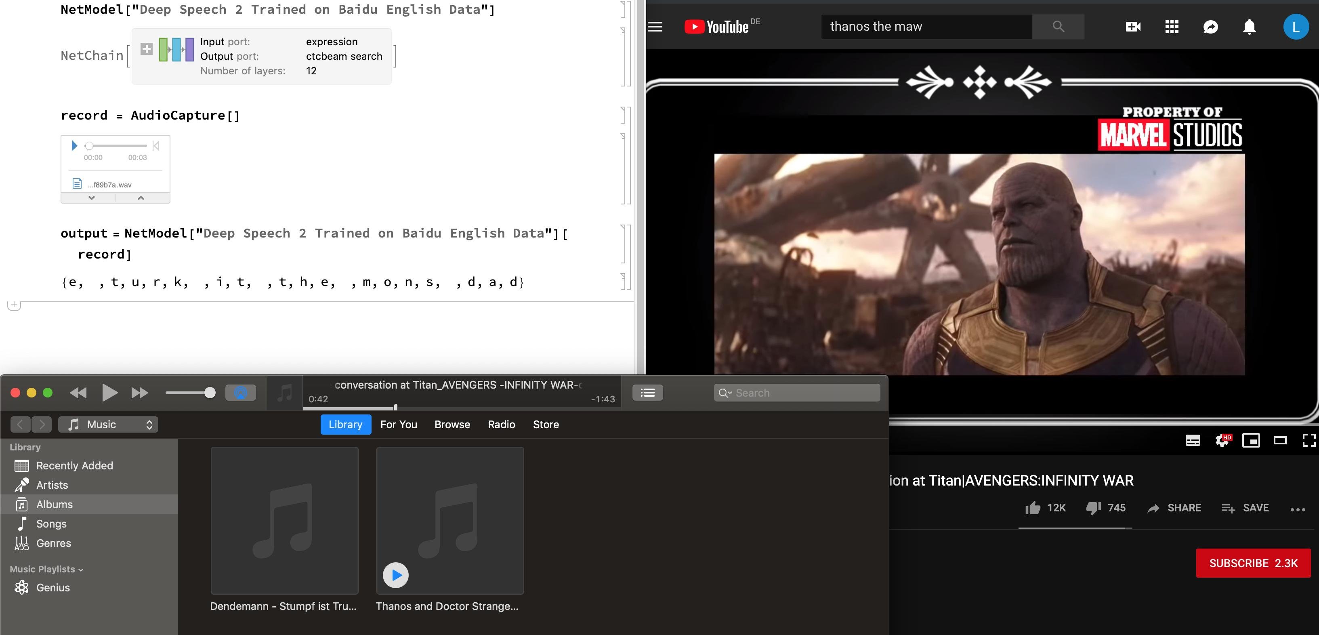Screen dimensions: 1319x635
Task: Enter fullscreen in the YouTube player
Action: (x=1309, y=440)
